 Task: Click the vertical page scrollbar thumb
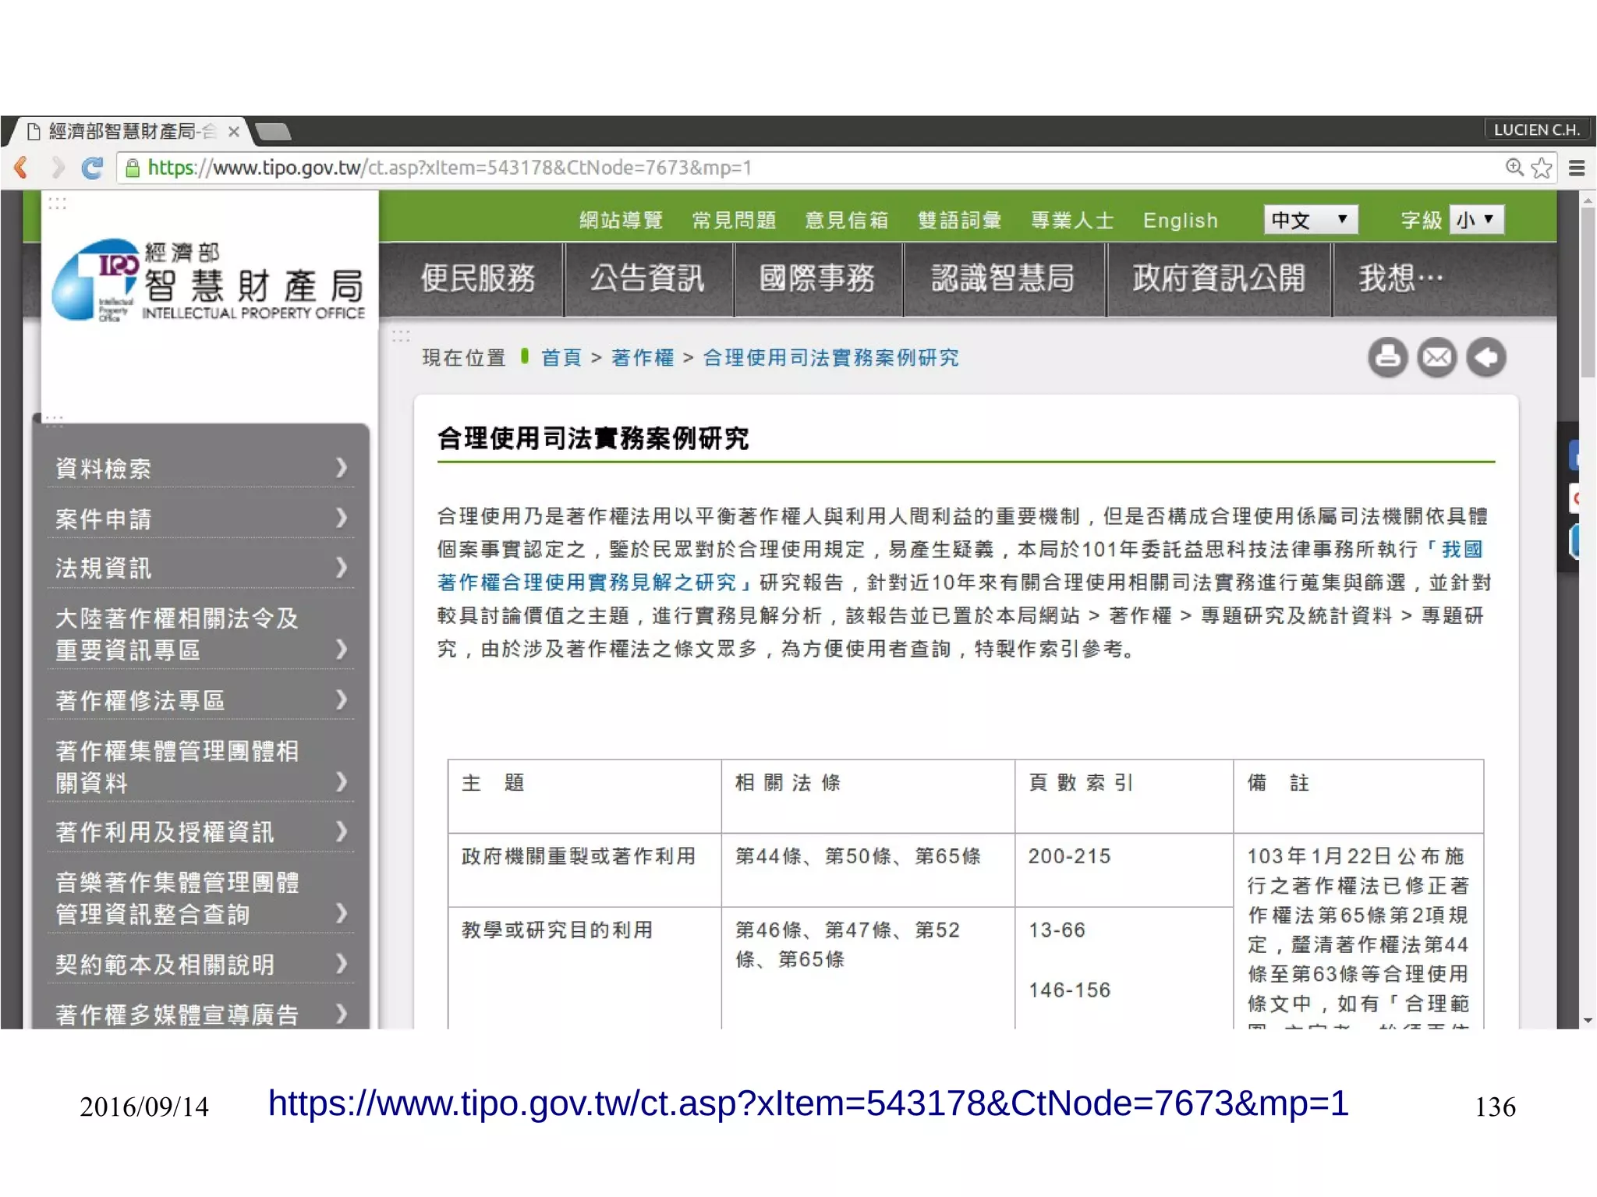1588,292
